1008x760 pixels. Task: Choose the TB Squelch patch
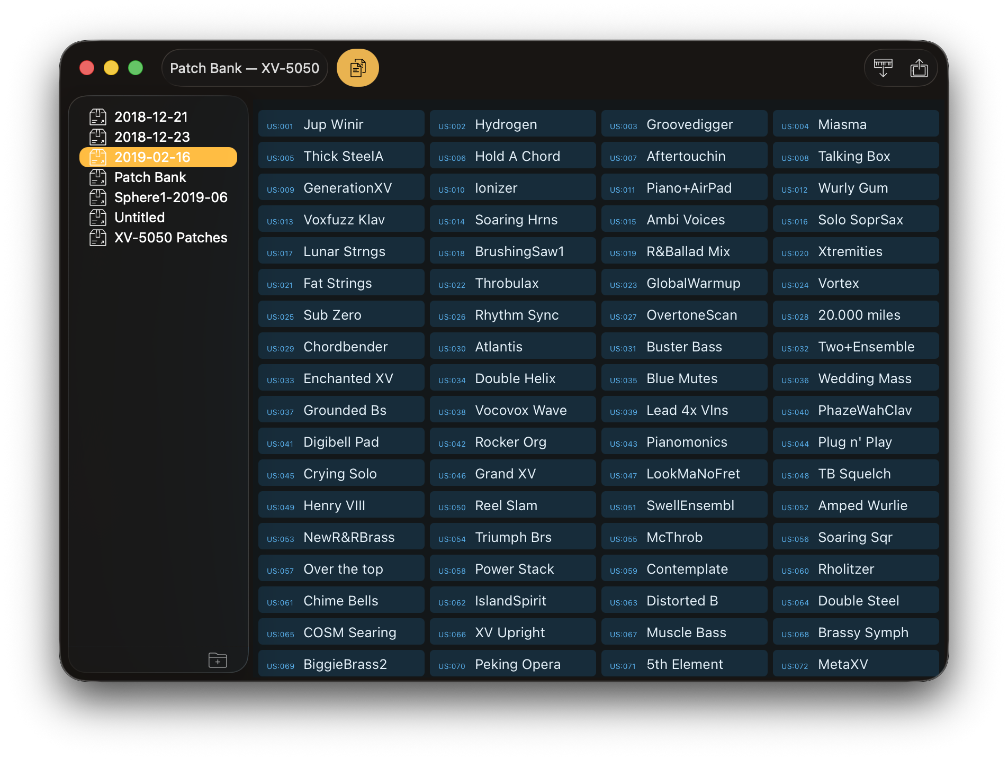coord(856,473)
